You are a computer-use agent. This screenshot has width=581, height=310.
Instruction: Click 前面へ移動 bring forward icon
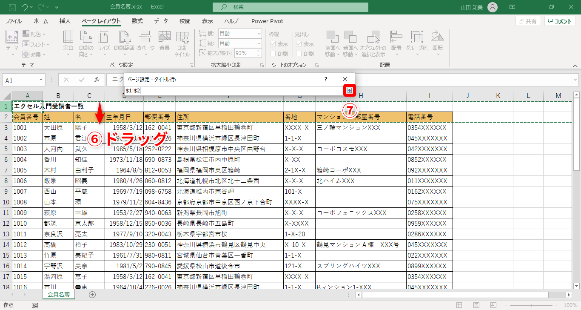332,44
